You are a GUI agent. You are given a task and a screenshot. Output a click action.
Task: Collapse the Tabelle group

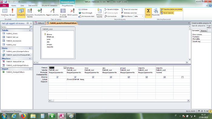coord(30,31)
